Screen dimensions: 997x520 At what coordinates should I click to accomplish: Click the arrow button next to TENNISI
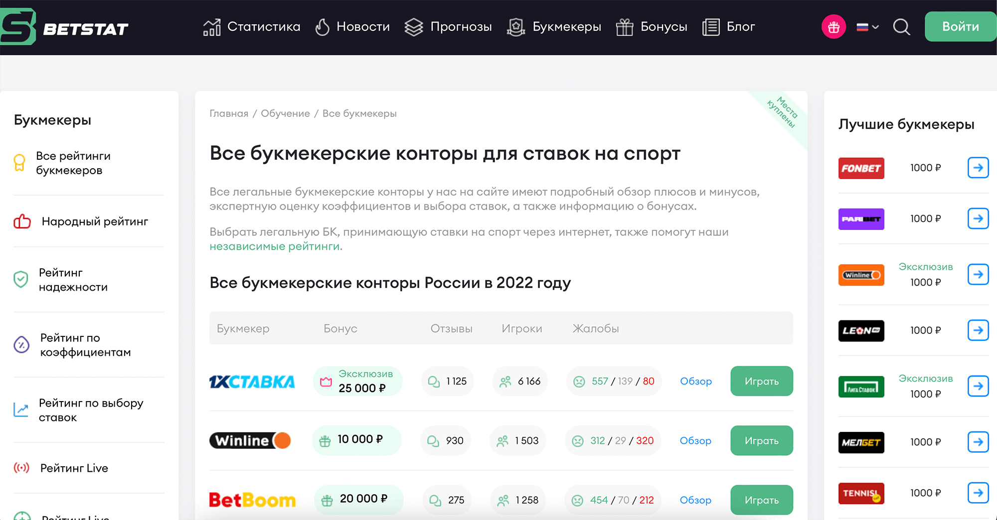pos(978,493)
